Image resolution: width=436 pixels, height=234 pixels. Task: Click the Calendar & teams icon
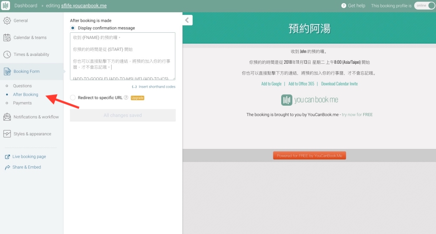pos(7,38)
